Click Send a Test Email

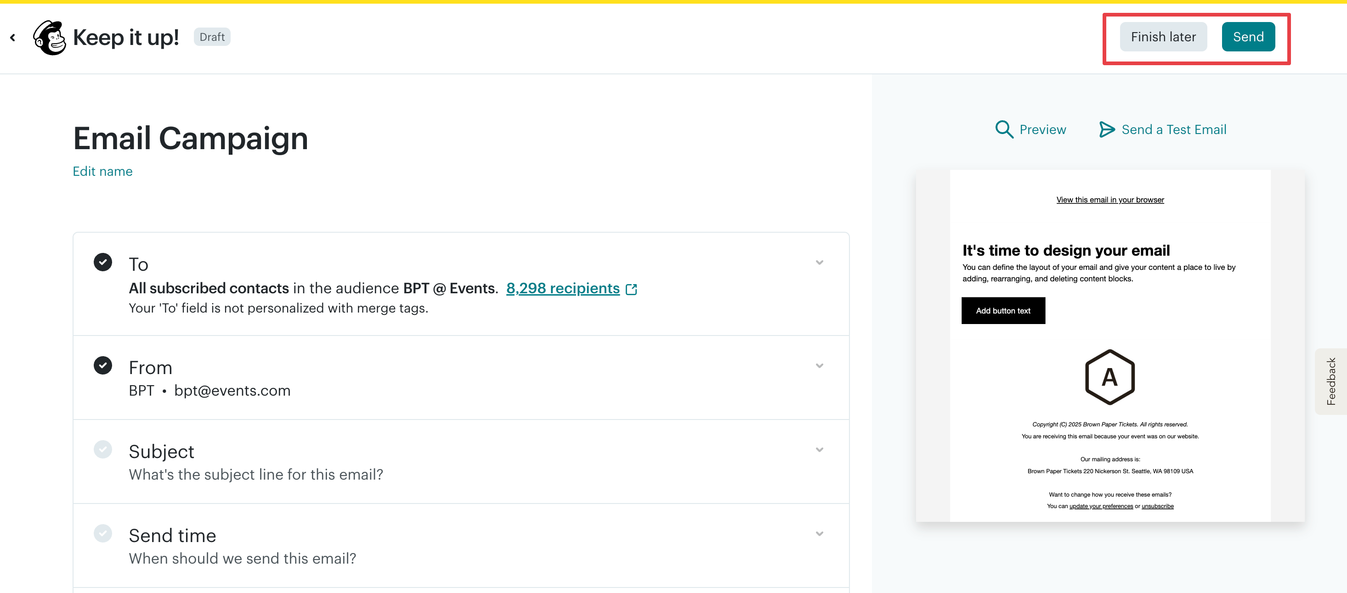click(x=1173, y=129)
